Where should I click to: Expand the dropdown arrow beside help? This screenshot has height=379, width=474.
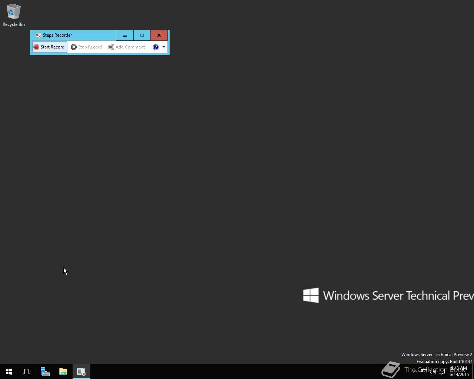pyautogui.click(x=164, y=47)
